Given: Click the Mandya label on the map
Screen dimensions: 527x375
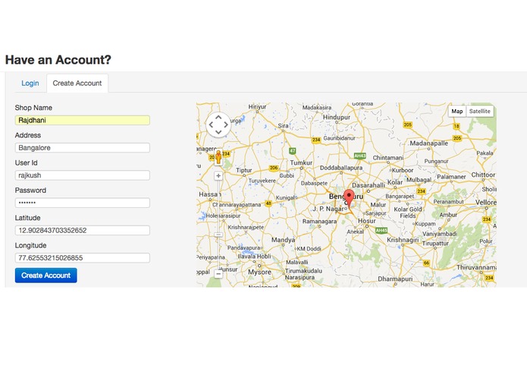Looking at the screenshot, I should (x=283, y=240).
